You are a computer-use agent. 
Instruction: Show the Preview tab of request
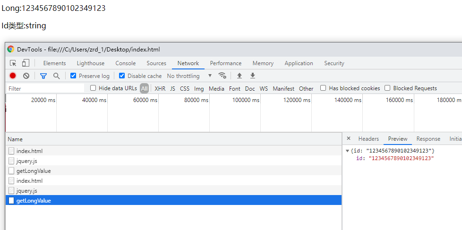click(x=398, y=139)
